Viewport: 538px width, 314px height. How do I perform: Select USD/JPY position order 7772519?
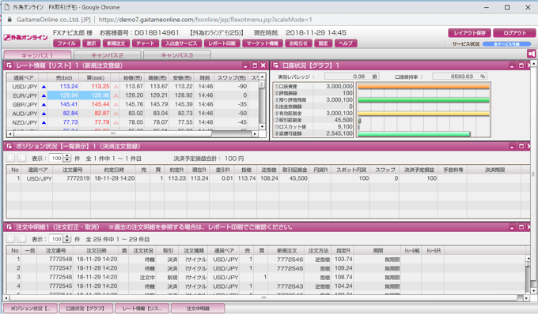tap(267, 178)
